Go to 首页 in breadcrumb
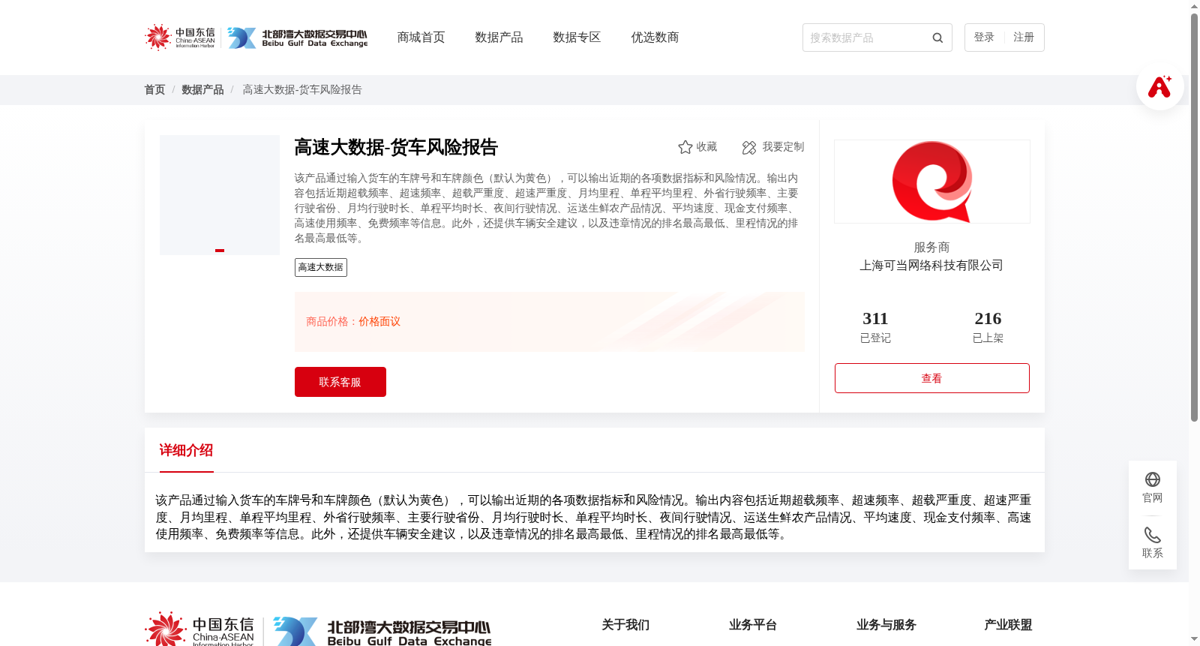Screen dimensions: 1200x646 [154, 89]
